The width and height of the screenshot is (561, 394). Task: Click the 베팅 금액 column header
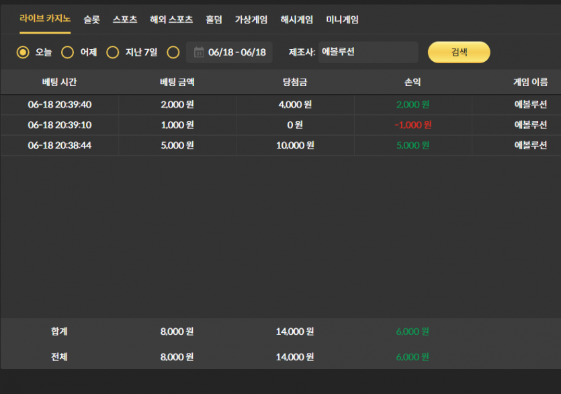tap(177, 82)
